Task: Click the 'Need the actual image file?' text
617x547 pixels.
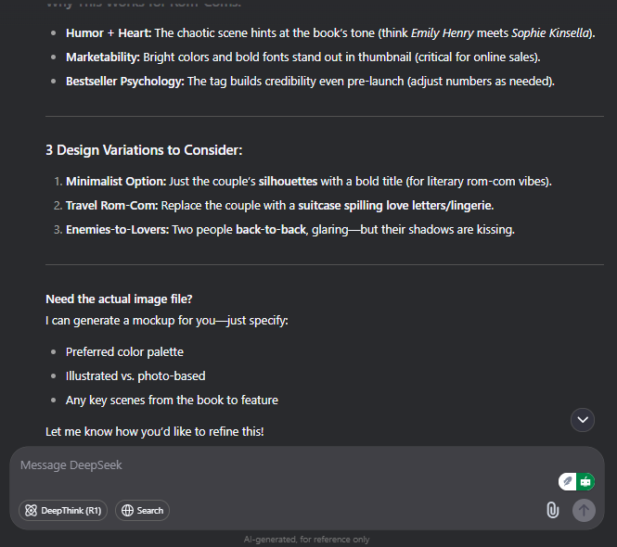Action: (x=119, y=299)
